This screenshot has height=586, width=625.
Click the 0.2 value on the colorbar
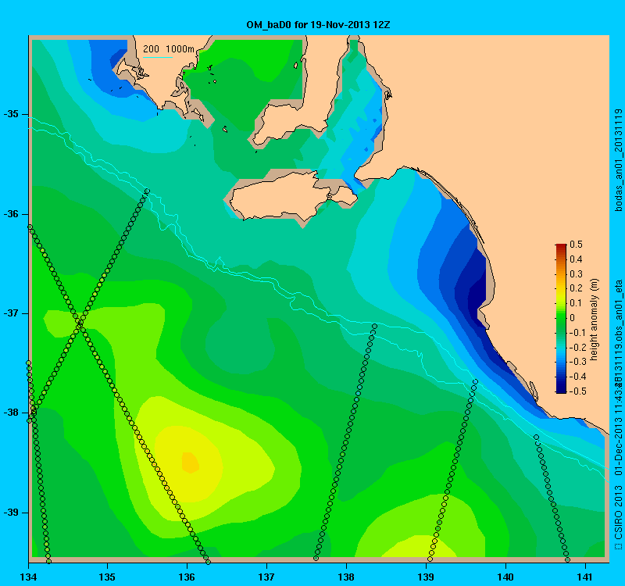pos(576,288)
